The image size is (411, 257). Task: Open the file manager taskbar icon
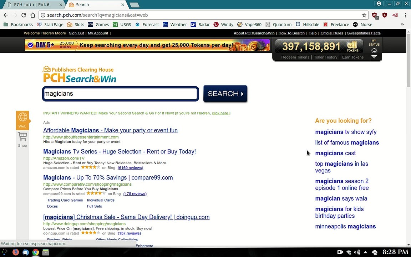[46, 252]
